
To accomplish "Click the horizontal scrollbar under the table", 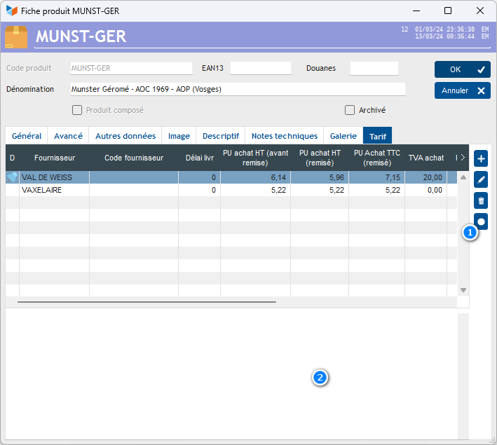I will pyautogui.click(x=147, y=302).
